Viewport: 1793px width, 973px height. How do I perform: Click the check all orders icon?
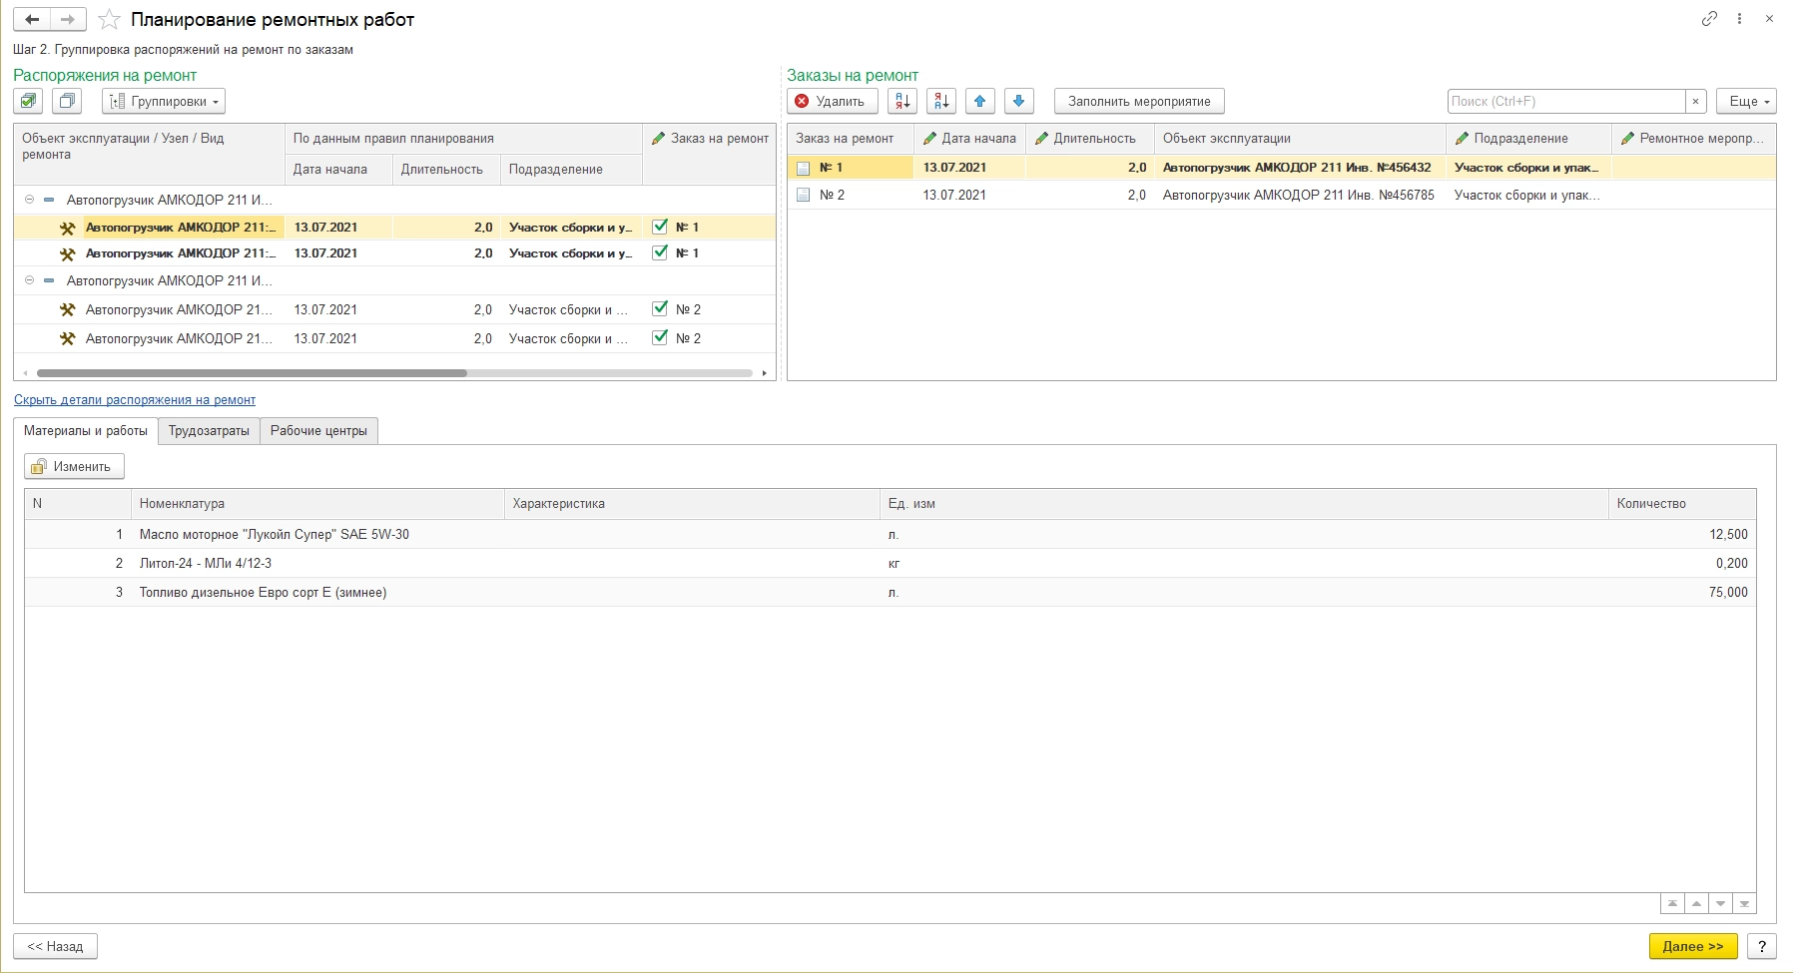28,101
